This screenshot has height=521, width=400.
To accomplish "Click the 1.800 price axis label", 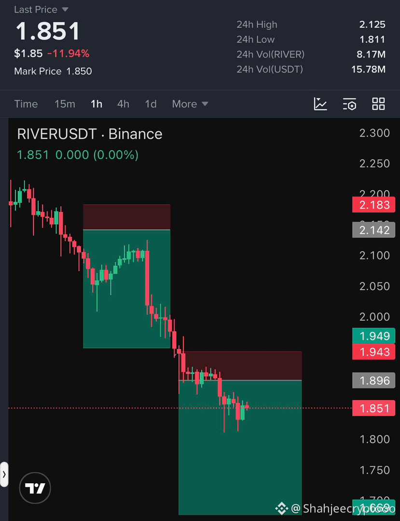I will [x=374, y=439].
